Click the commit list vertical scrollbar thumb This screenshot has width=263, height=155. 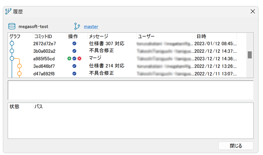250,55
